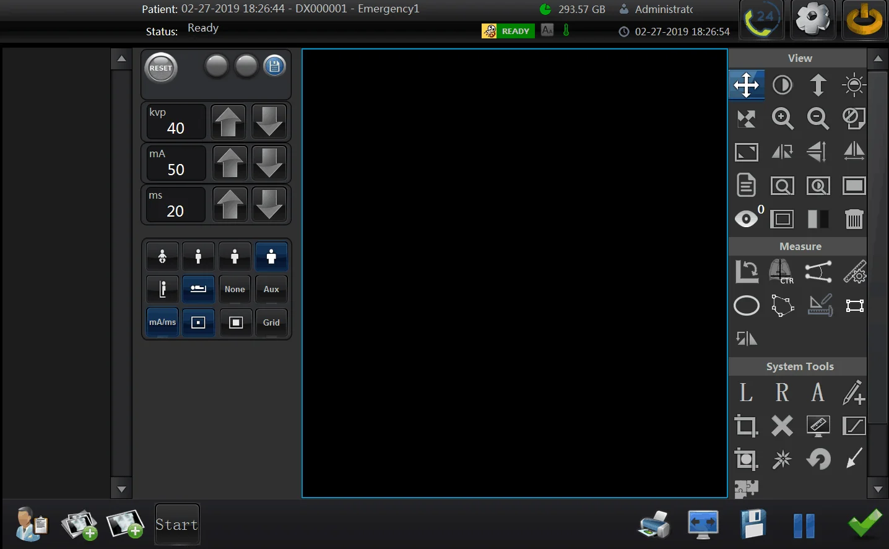Toggle the eye visibility icon in View
Image resolution: width=889 pixels, height=549 pixels.
point(747,218)
